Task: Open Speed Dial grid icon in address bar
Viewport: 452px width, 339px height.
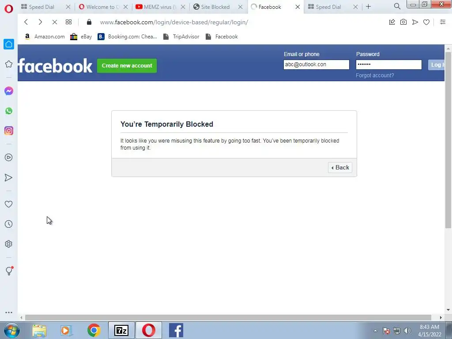Action: tap(68, 22)
